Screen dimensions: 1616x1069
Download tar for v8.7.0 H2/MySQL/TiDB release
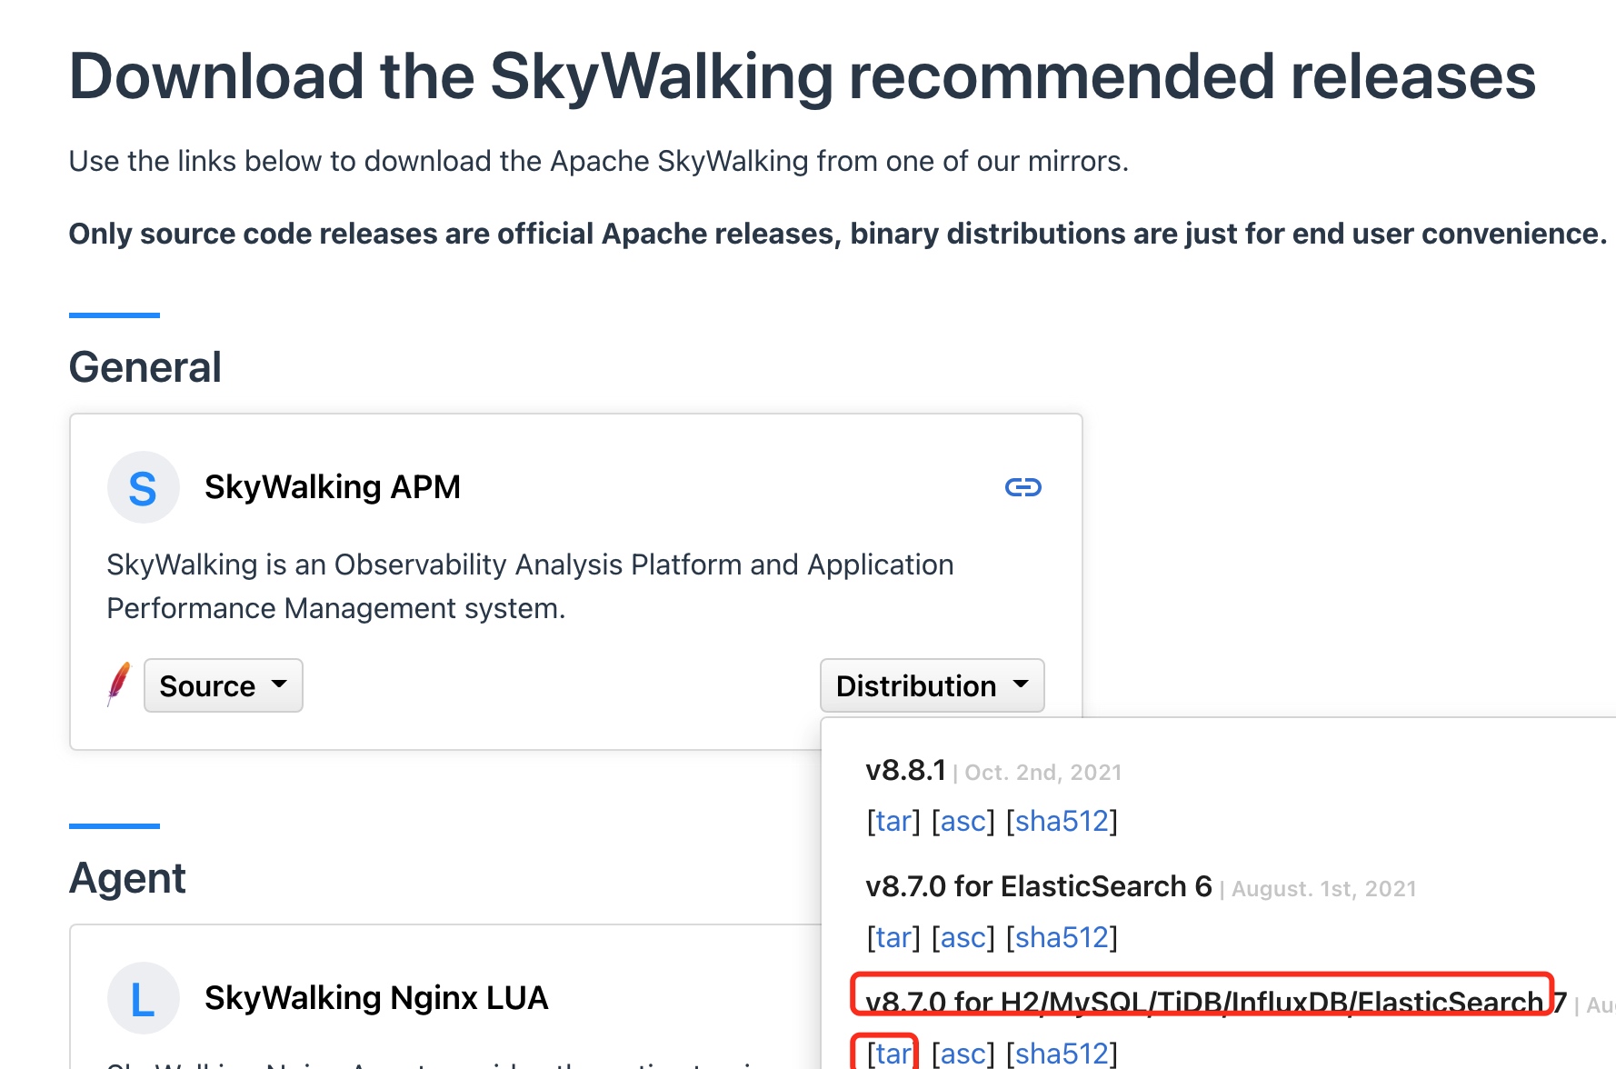pyautogui.click(x=891, y=1054)
